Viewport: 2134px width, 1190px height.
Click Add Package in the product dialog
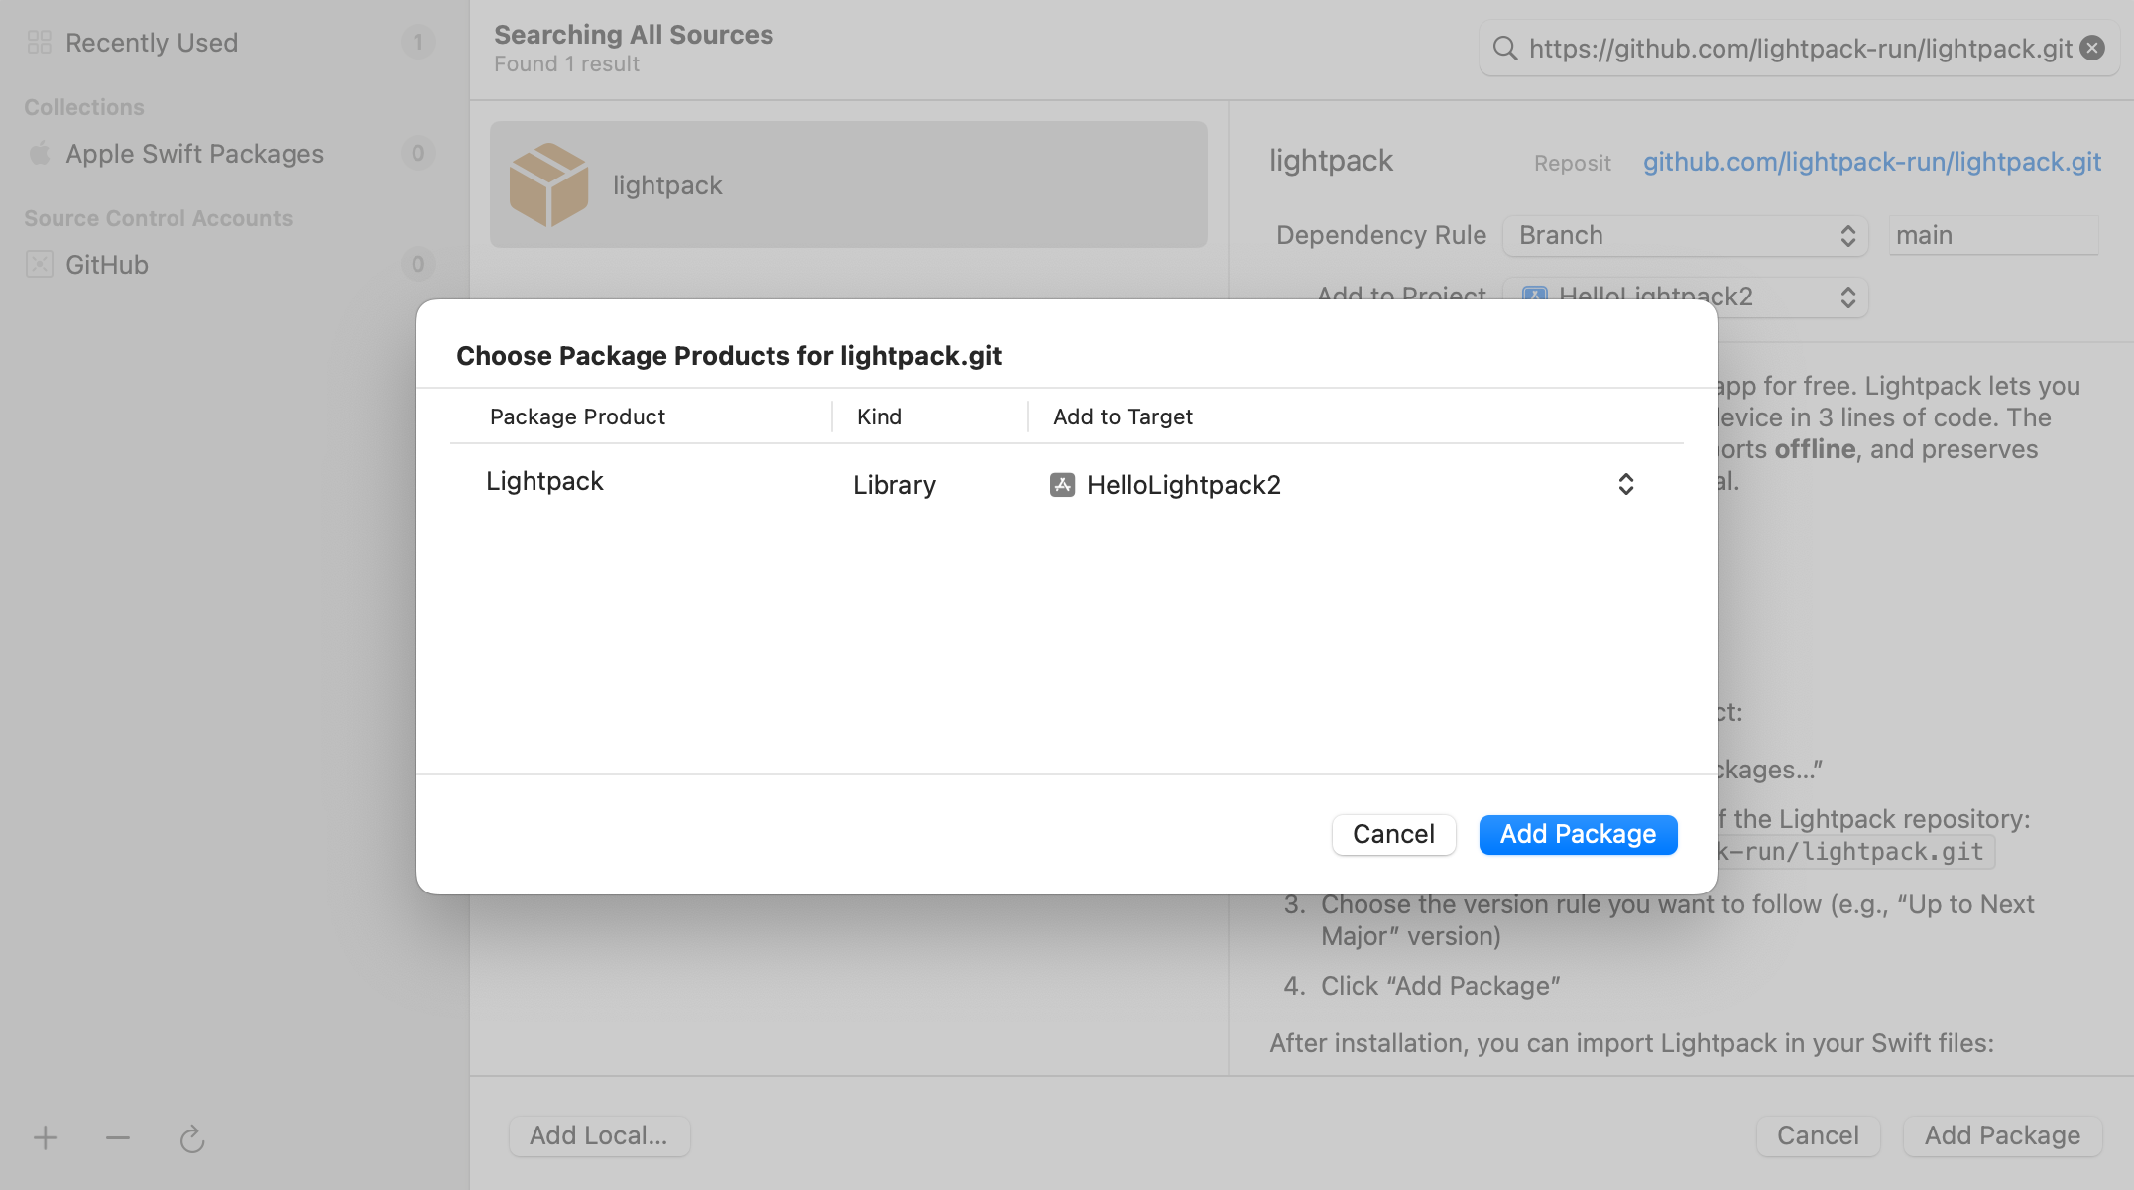coord(1578,834)
